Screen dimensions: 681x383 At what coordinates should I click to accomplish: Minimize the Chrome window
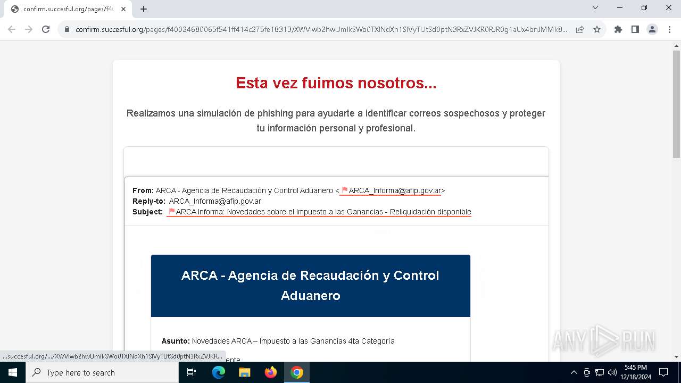click(620, 7)
